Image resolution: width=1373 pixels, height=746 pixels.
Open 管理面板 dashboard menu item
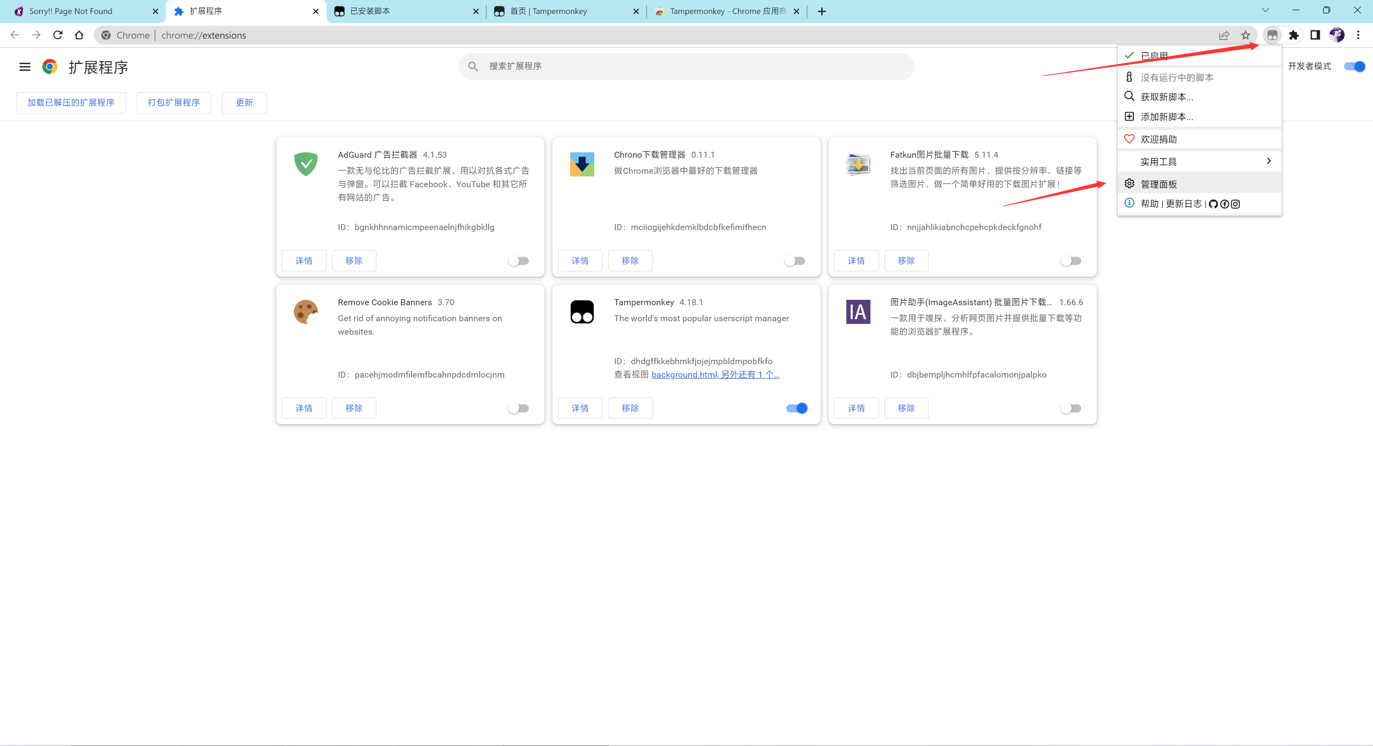(1200, 184)
